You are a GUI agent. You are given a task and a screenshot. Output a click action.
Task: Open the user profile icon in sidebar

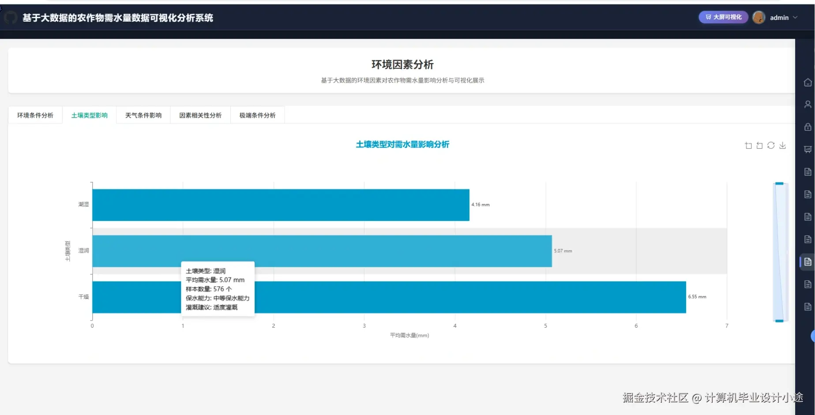807,105
